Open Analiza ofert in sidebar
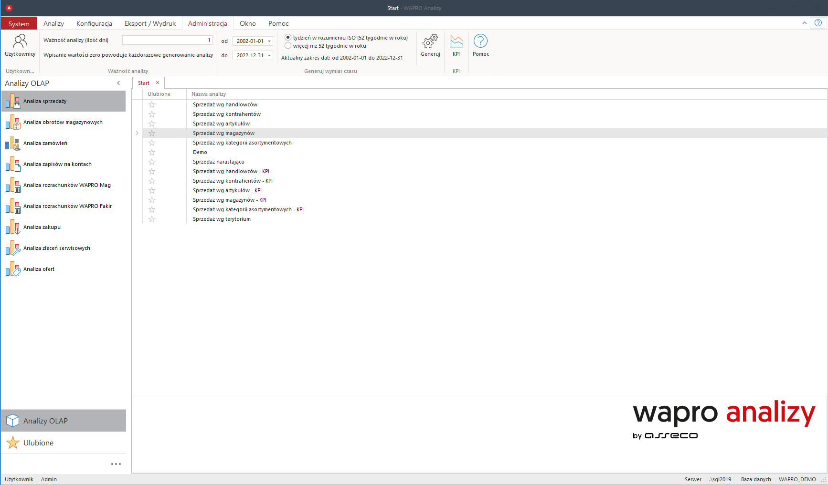 coord(64,269)
